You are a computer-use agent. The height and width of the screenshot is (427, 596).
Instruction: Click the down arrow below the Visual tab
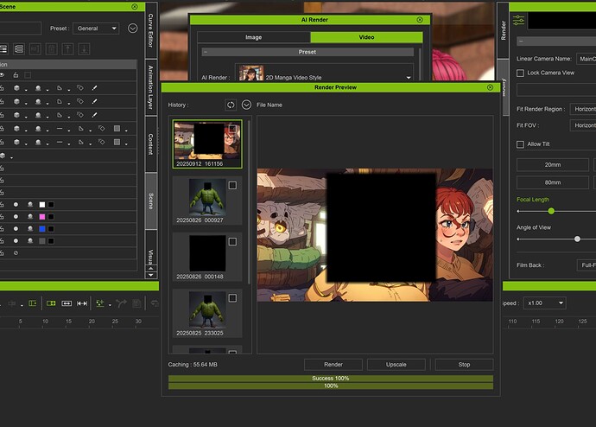point(151,275)
